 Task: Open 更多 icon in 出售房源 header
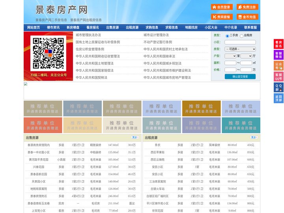pos(135,137)
